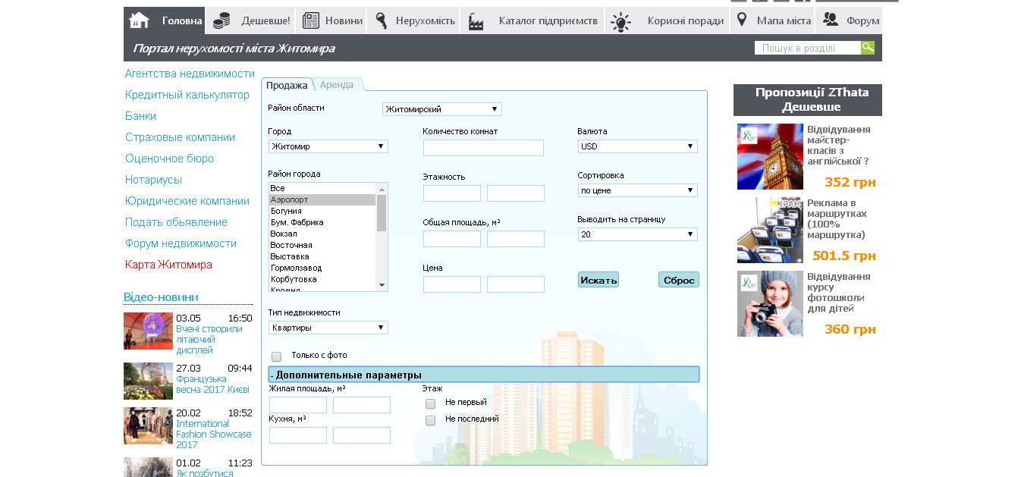Expand the Тип недвижимости dropdown

point(328,328)
